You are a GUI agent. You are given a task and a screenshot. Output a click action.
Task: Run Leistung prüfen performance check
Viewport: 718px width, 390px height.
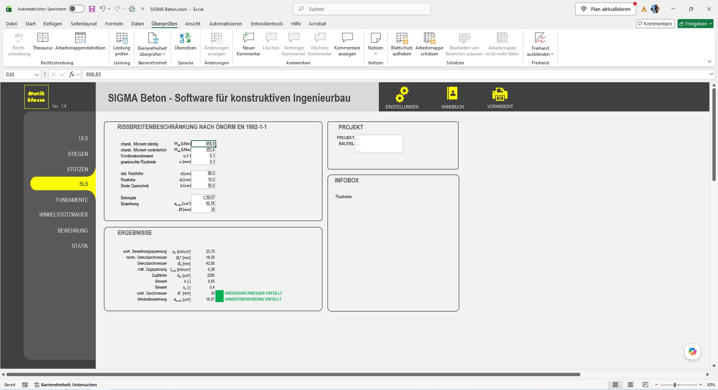(122, 44)
